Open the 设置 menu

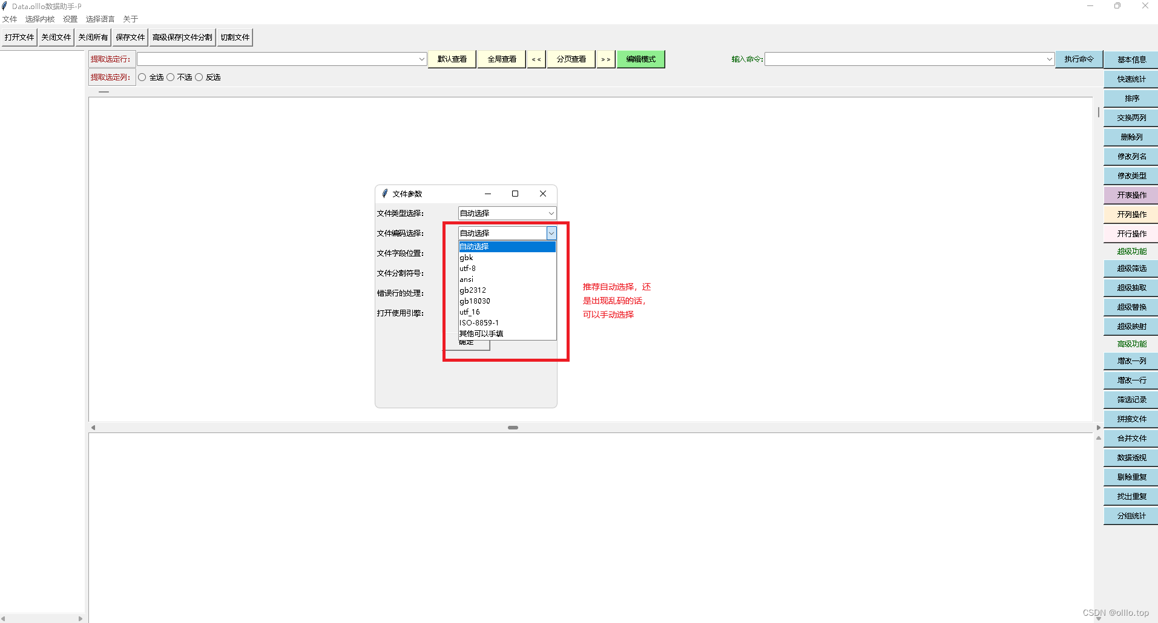70,19
